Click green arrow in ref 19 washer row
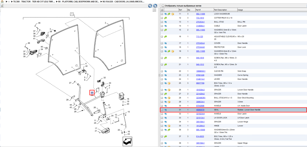The width and height of the screenshot is (307, 147). pyautogui.click(x=169, y=51)
